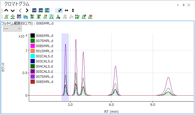The height and width of the screenshot is (115, 195).
Task: Click the 6.0 x-axis tick label
Action: [x=111, y=105]
